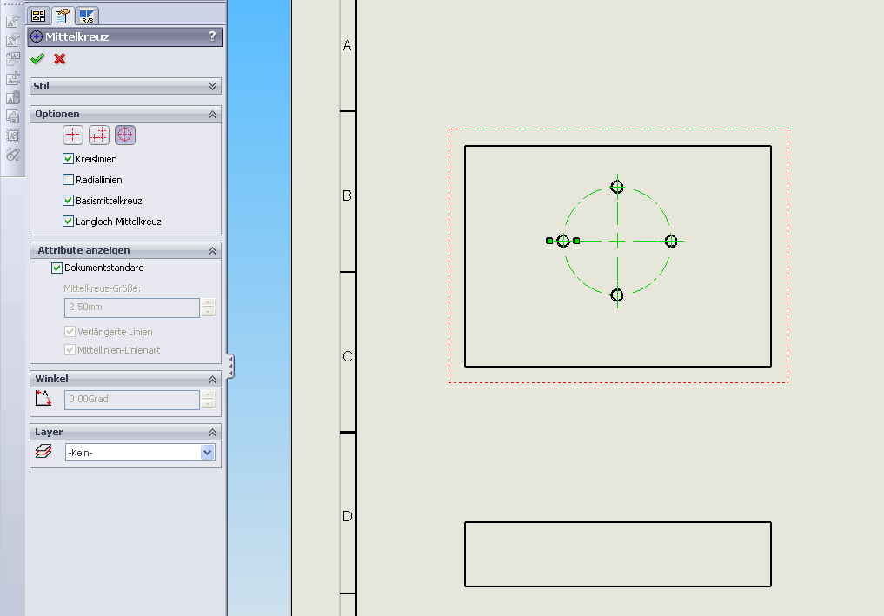Click the Layer section header label
This screenshot has height=616, width=884.
click(49, 433)
